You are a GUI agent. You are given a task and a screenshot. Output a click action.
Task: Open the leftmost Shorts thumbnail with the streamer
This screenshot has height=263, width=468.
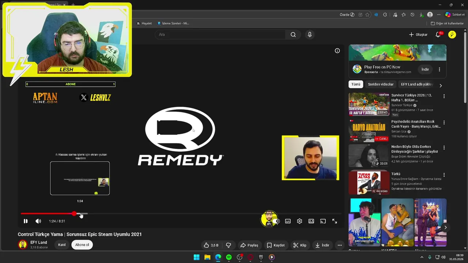364,222
